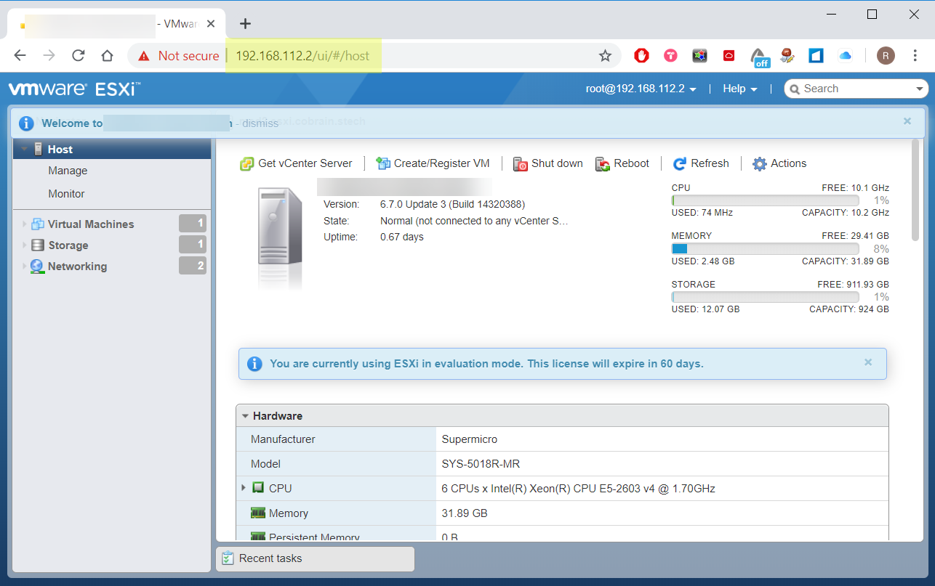Collapse the Host tree node
The width and height of the screenshot is (935, 586).
coord(25,150)
